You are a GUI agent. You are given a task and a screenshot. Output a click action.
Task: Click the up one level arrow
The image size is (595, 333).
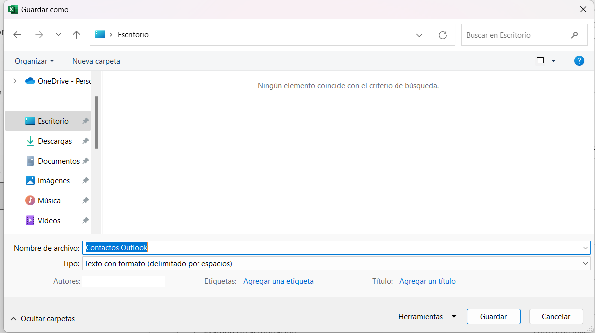tap(76, 35)
